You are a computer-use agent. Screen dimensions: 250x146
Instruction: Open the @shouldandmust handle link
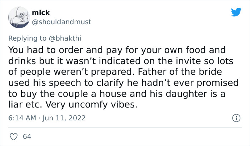point(61,22)
